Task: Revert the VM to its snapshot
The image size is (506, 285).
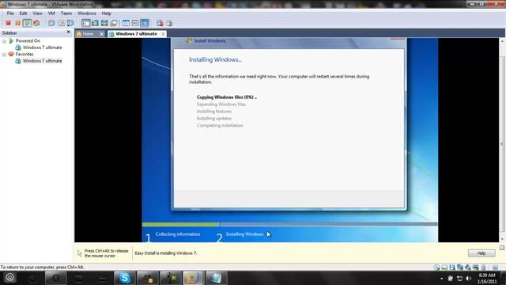Action: point(61,23)
